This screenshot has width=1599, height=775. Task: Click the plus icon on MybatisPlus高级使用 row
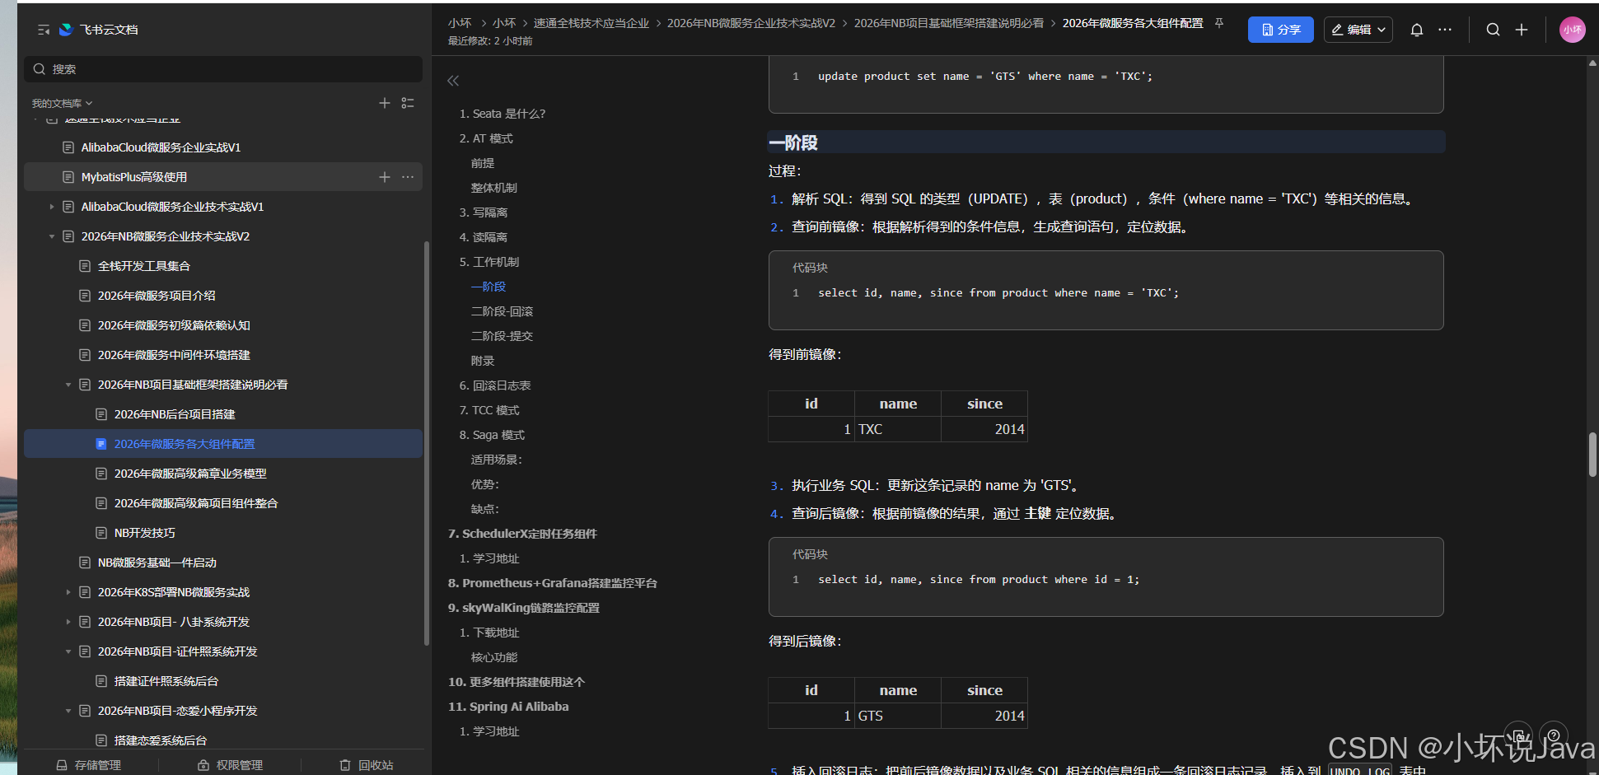click(384, 176)
